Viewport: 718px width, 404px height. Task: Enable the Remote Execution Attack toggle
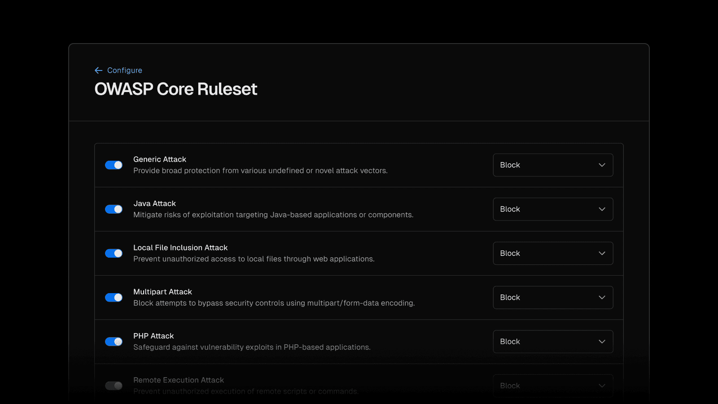click(x=114, y=386)
